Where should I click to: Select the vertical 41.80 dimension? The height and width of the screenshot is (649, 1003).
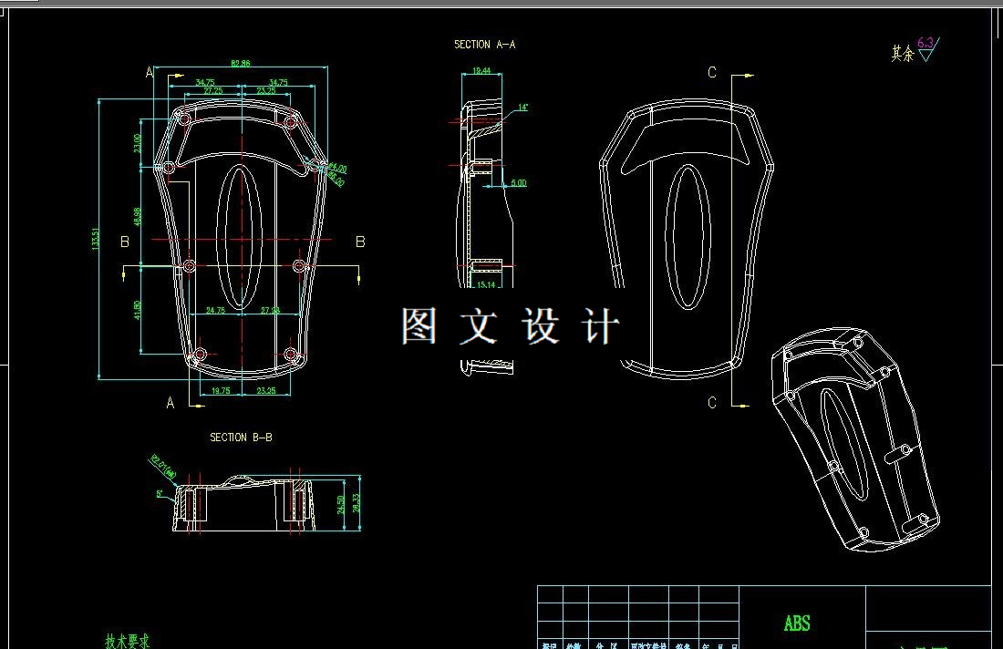point(138,310)
